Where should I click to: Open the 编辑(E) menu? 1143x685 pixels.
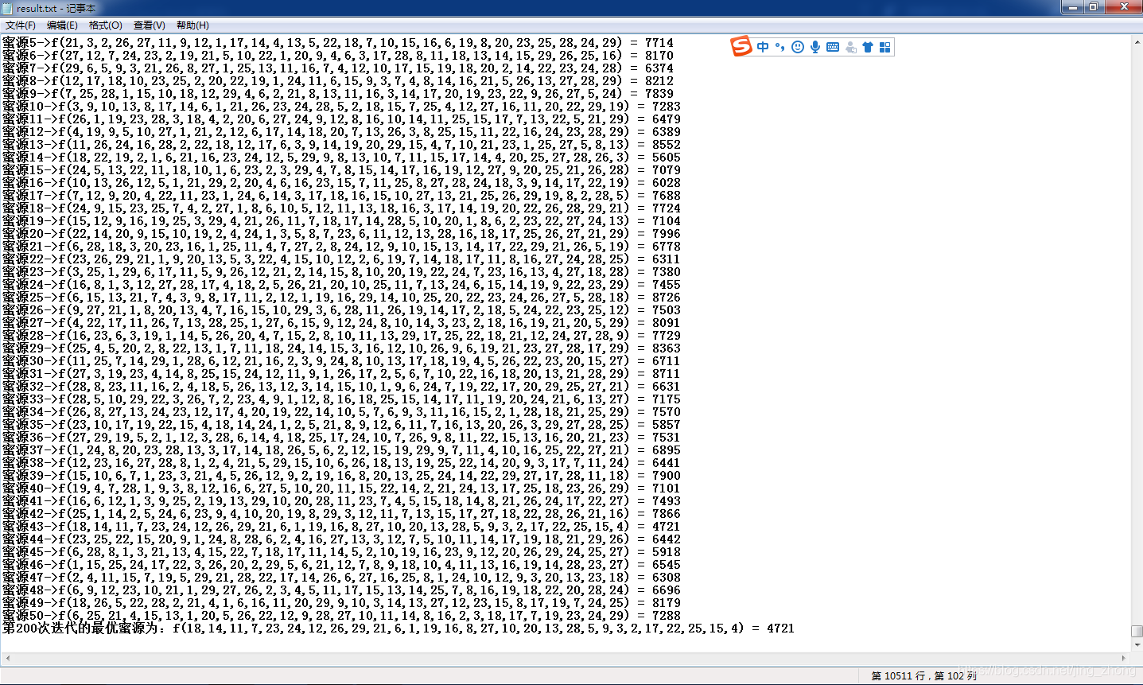[x=62, y=25]
